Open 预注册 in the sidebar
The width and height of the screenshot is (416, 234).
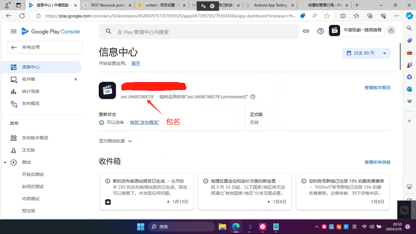tap(29, 211)
